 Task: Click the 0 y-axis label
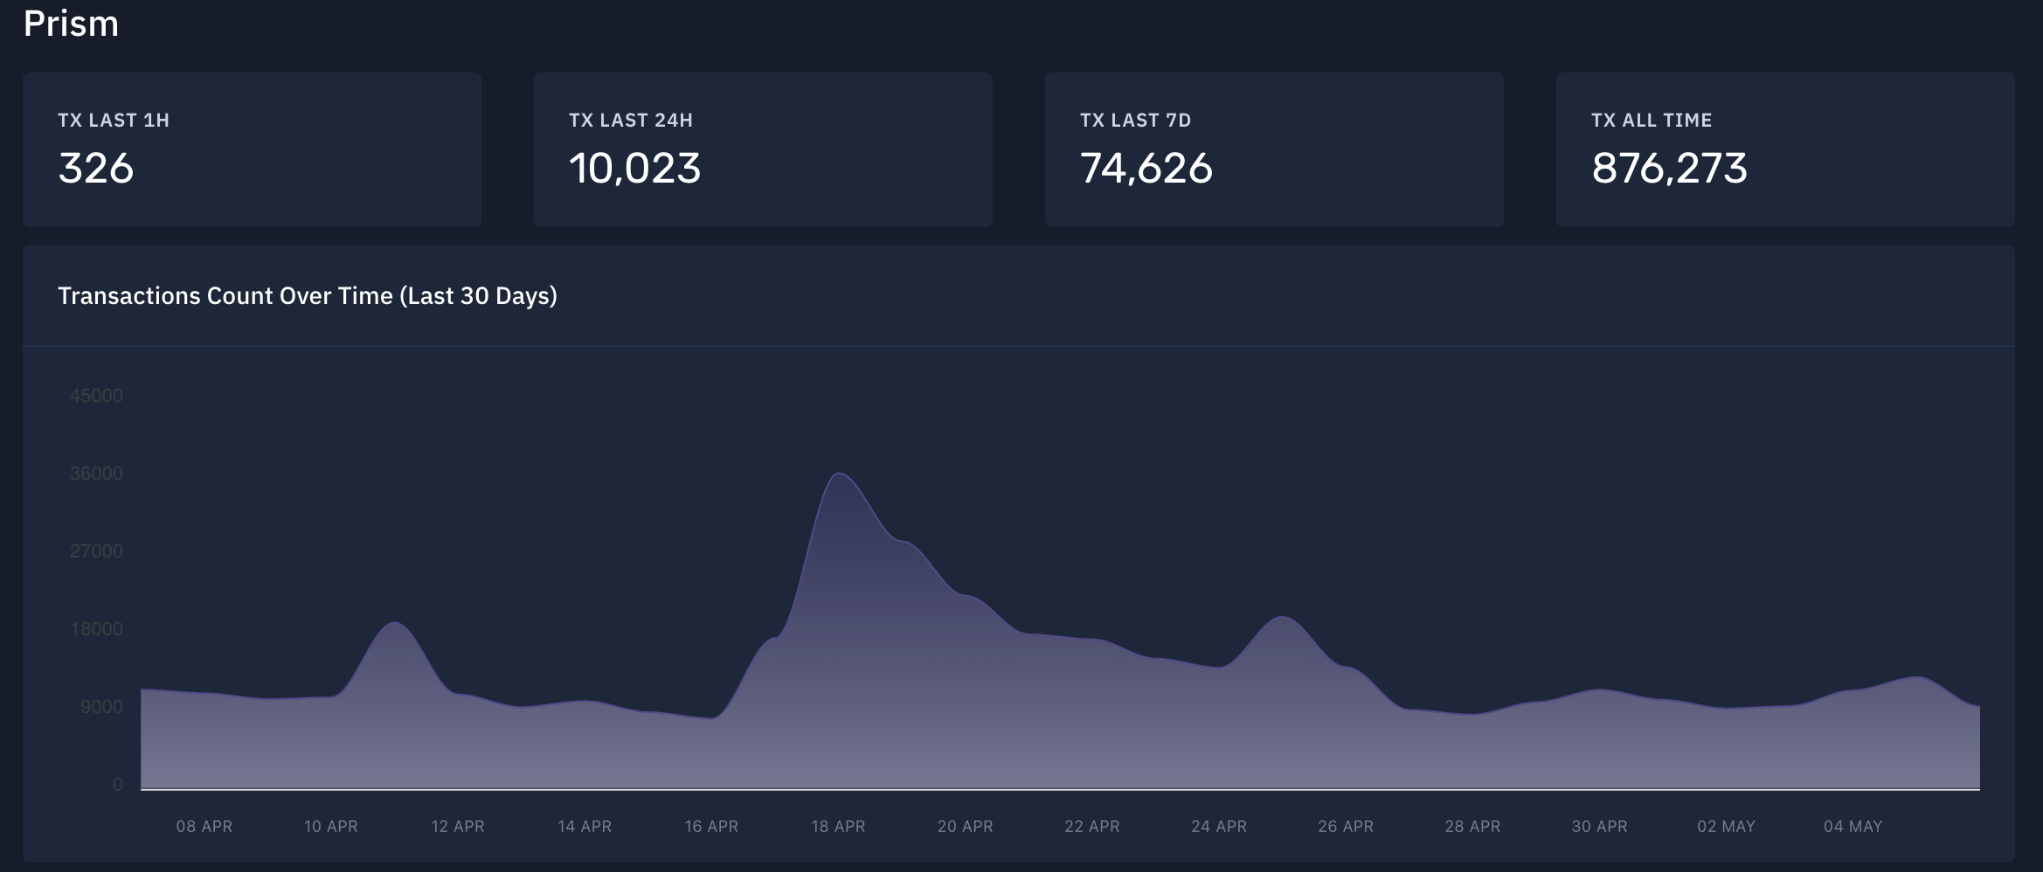click(x=118, y=785)
